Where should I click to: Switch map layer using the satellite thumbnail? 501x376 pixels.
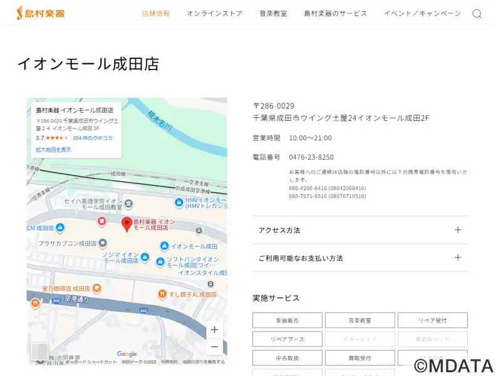pyautogui.click(x=39, y=352)
